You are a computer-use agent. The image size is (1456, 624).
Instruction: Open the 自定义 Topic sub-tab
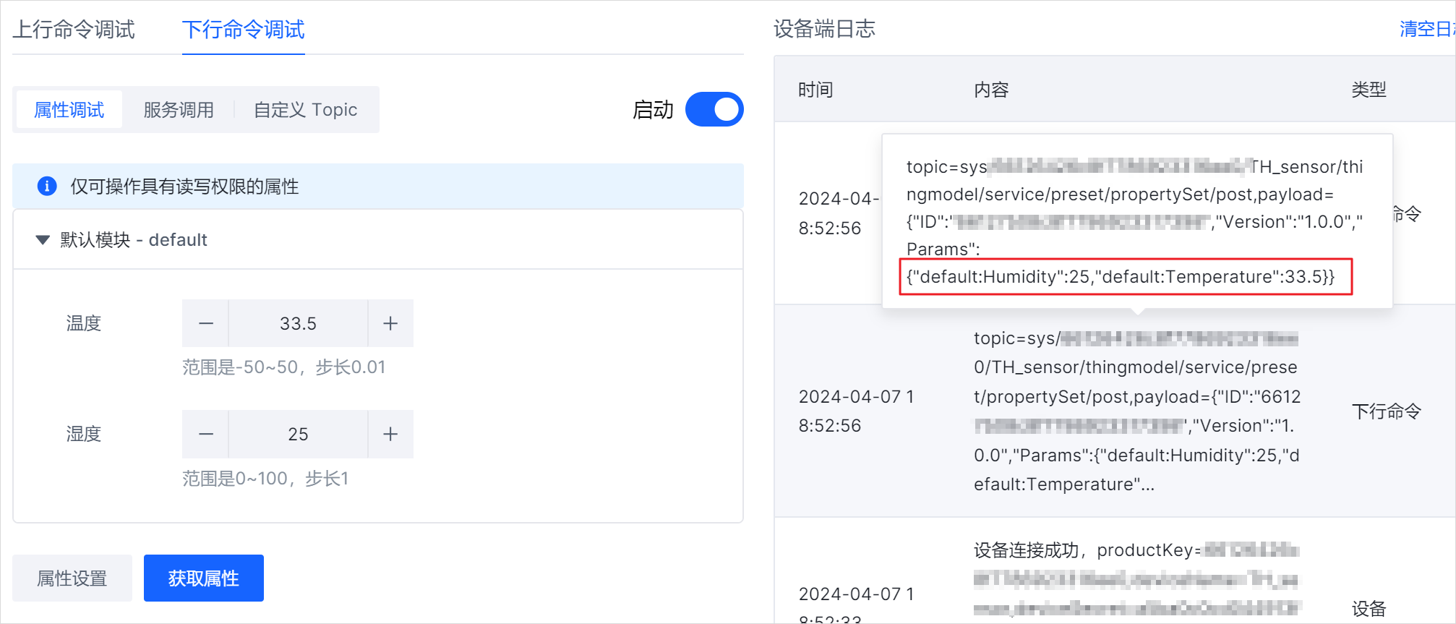pyautogui.click(x=306, y=110)
